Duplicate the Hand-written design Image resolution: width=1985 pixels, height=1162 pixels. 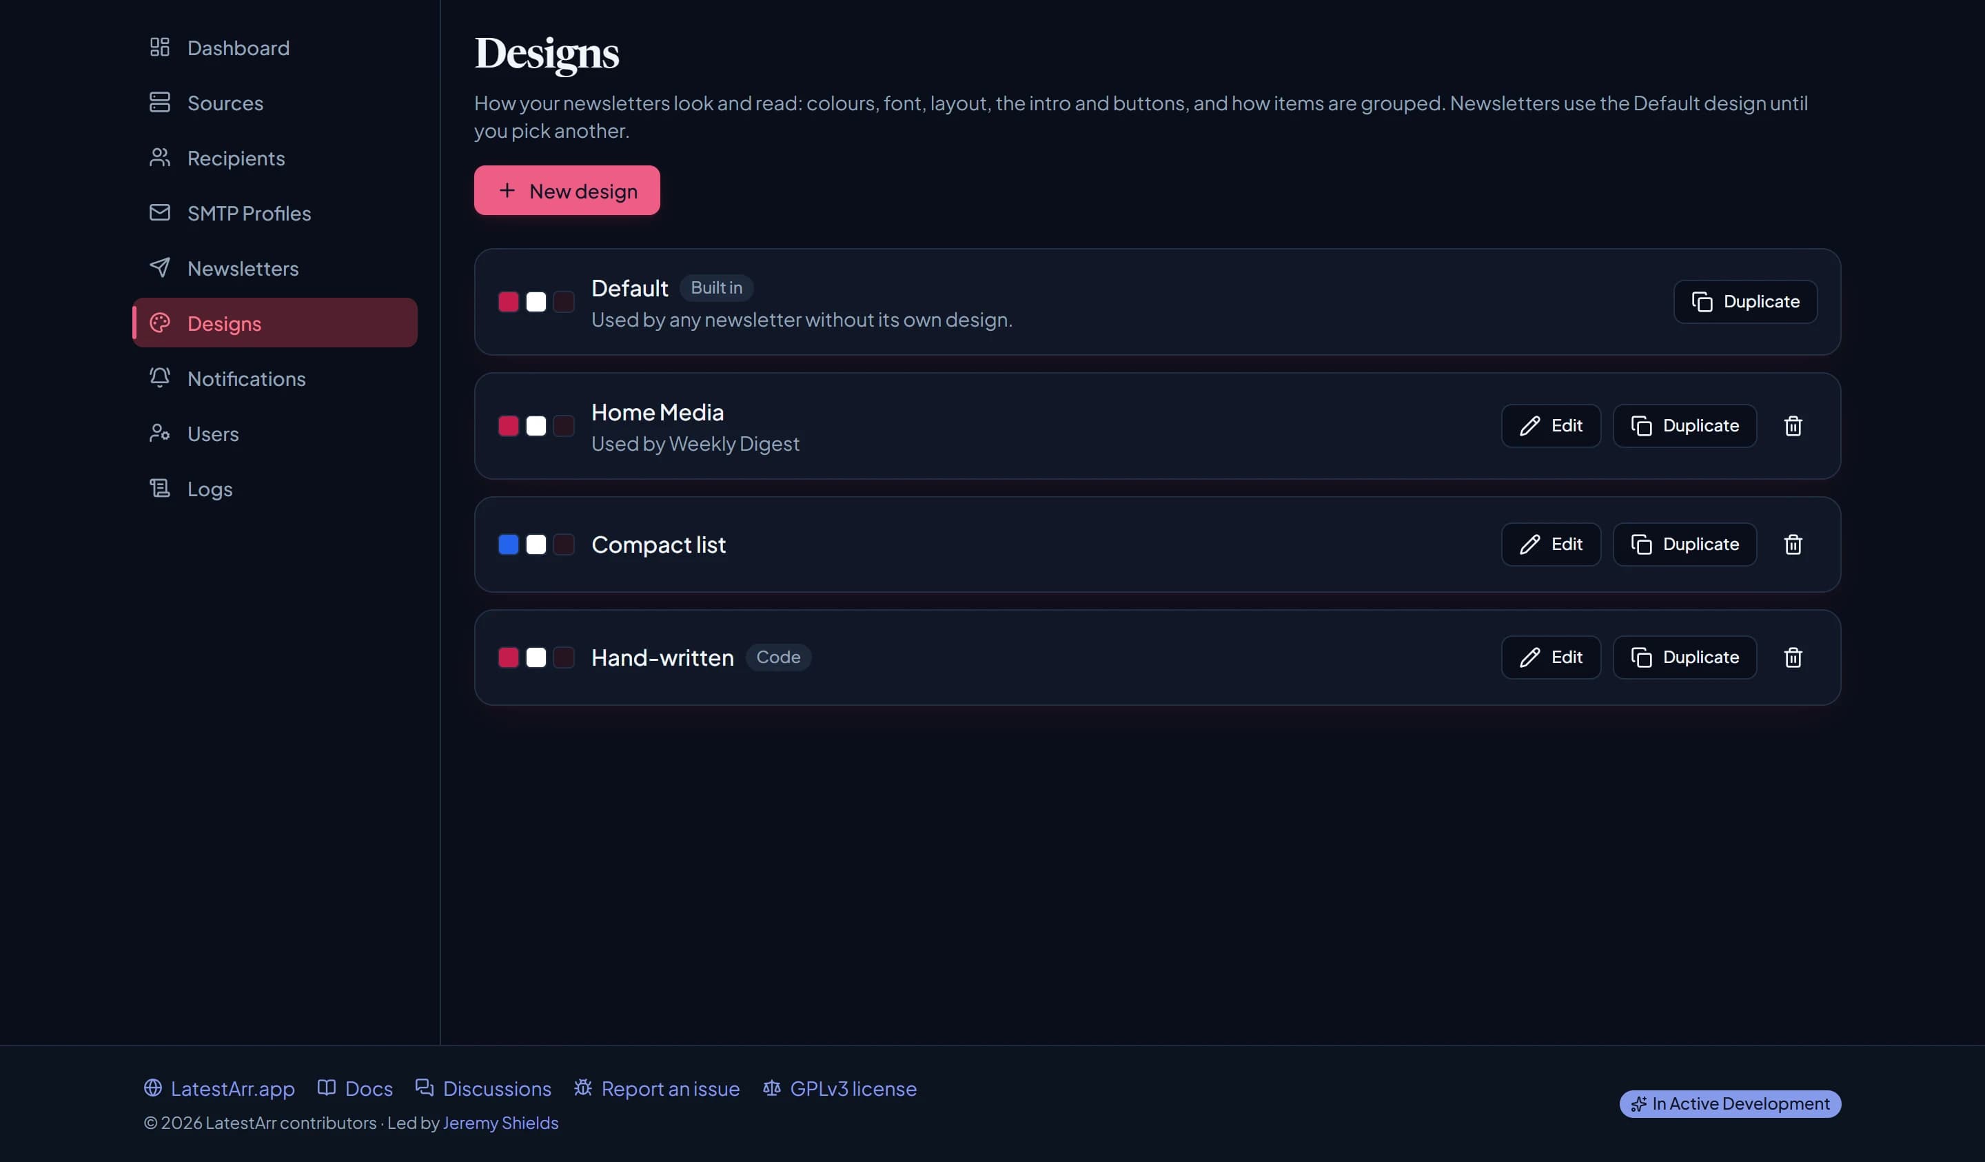[1685, 658]
